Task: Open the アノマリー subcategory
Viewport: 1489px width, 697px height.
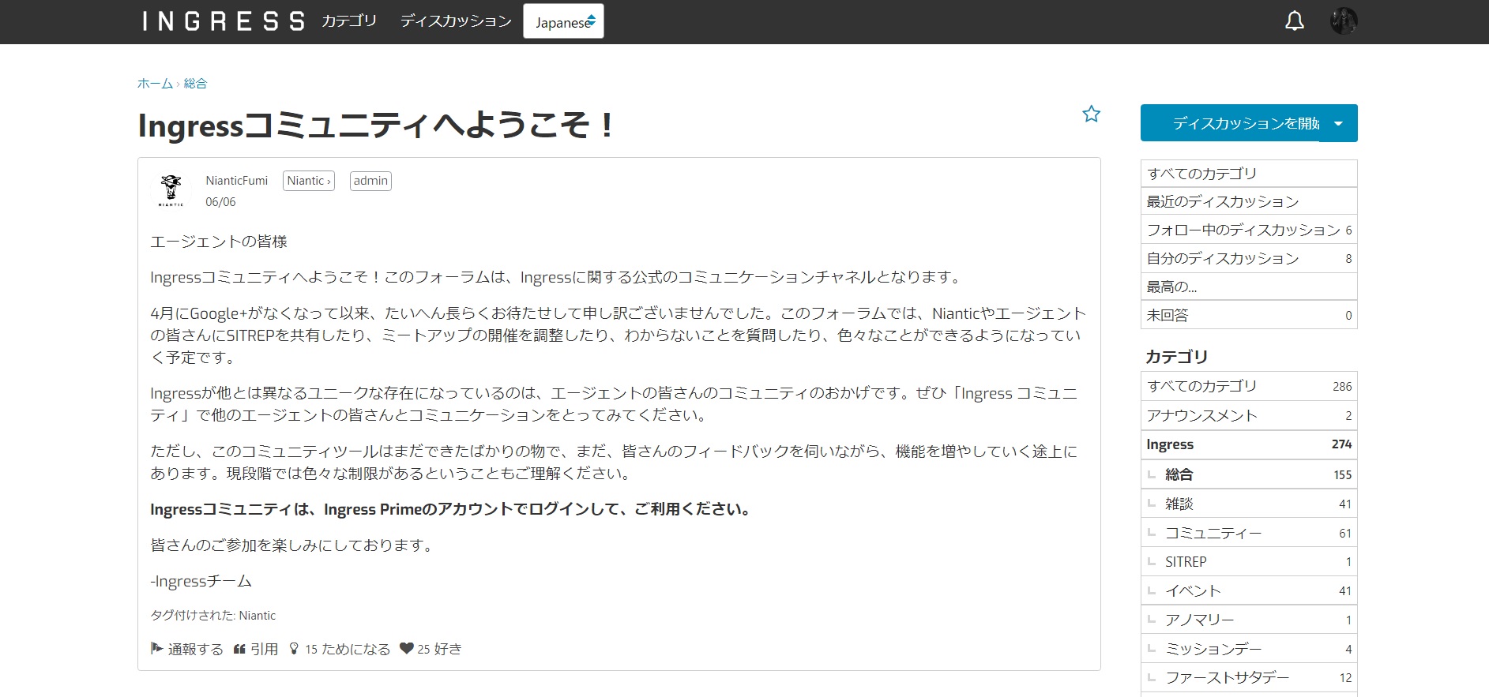Action: click(x=1249, y=620)
